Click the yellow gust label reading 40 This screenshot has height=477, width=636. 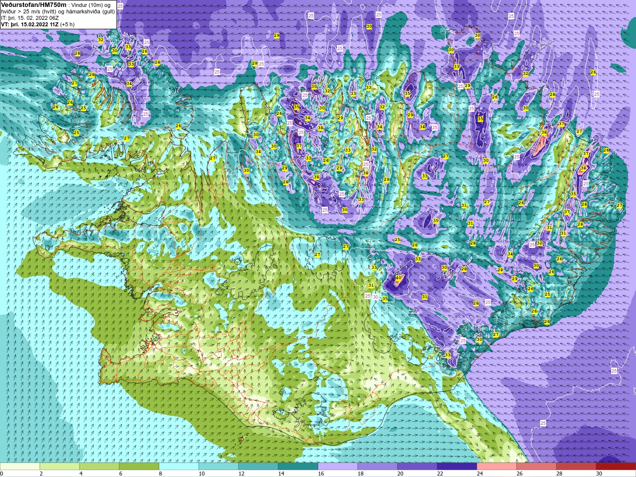pos(398,278)
